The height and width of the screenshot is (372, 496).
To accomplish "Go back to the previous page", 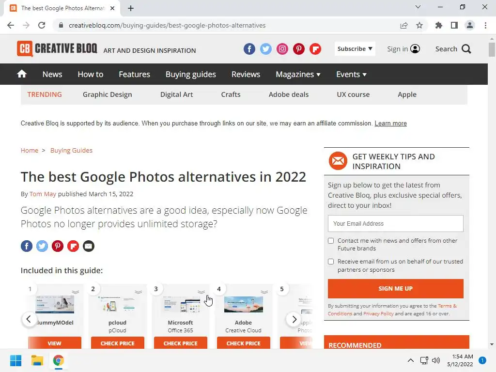I will tap(11, 25).
